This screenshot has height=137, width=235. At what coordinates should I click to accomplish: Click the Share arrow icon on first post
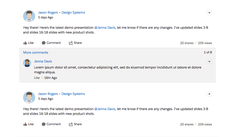coord(71,43)
